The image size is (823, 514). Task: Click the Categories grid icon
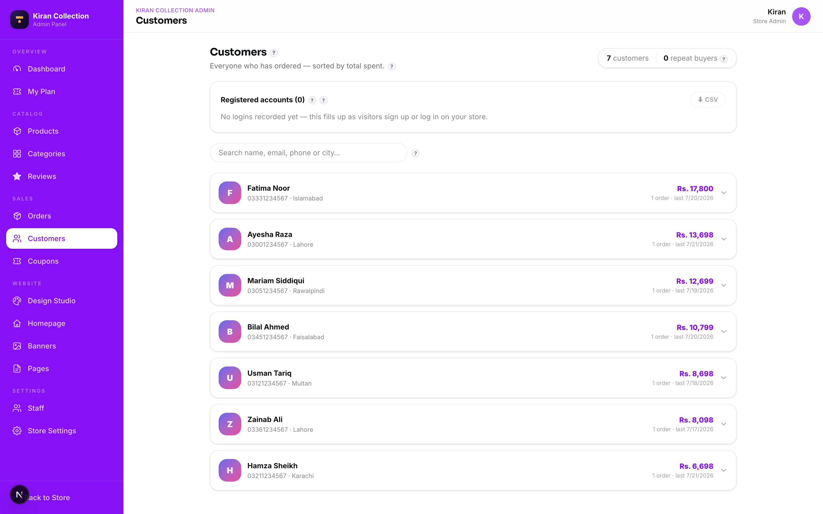[17, 154]
